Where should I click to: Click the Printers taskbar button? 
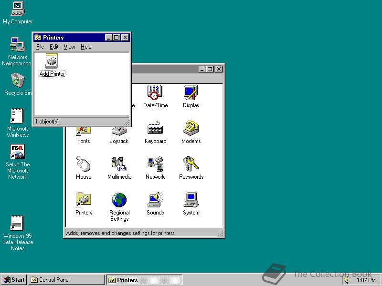(x=145, y=280)
